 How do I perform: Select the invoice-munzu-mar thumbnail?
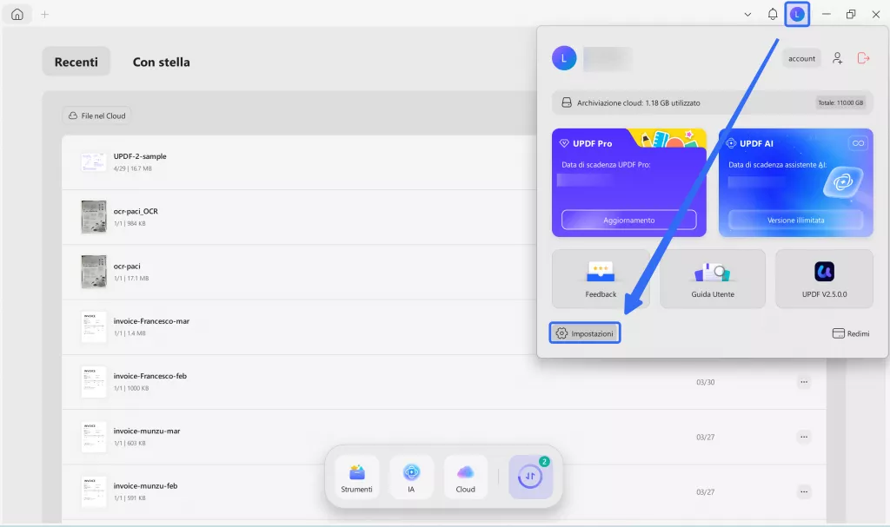click(94, 437)
